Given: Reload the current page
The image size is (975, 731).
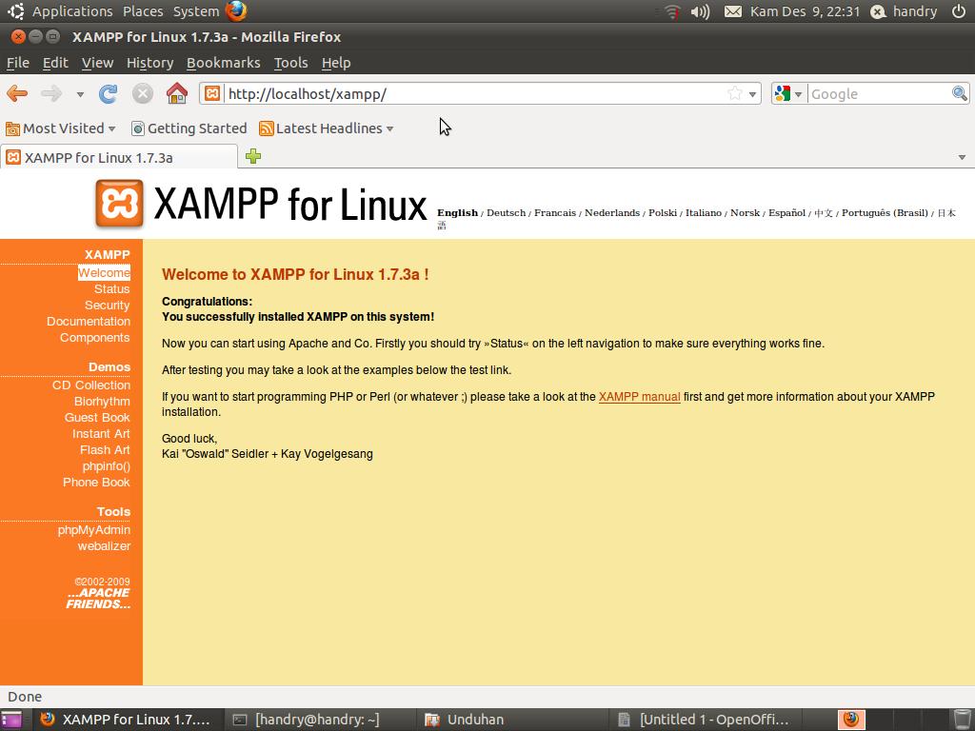Looking at the screenshot, I should point(108,93).
